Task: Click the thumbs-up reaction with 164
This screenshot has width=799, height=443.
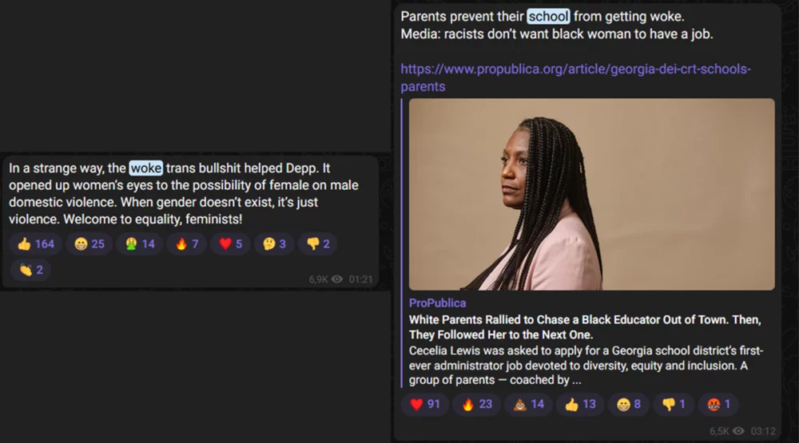Action: [x=36, y=244]
